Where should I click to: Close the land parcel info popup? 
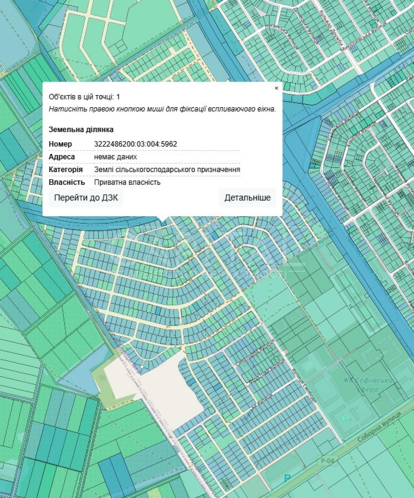coord(276,88)
